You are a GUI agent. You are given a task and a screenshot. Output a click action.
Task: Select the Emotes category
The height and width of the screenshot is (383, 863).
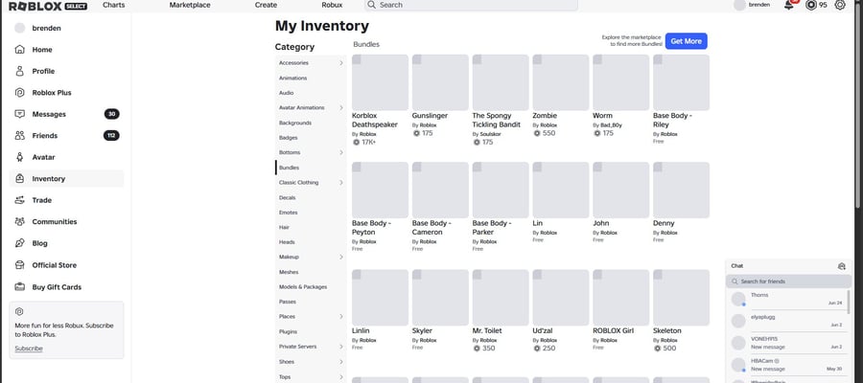pyautogui.click(x=289, y=213)
